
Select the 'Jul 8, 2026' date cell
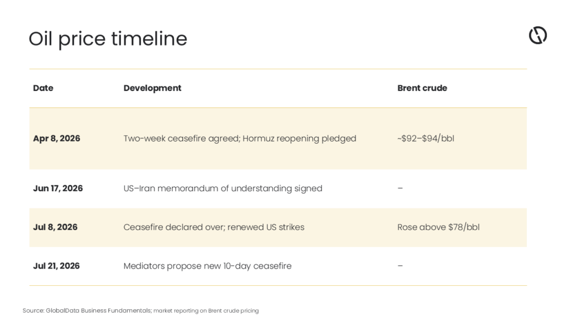pyautogui.click(x=55, y=227)
